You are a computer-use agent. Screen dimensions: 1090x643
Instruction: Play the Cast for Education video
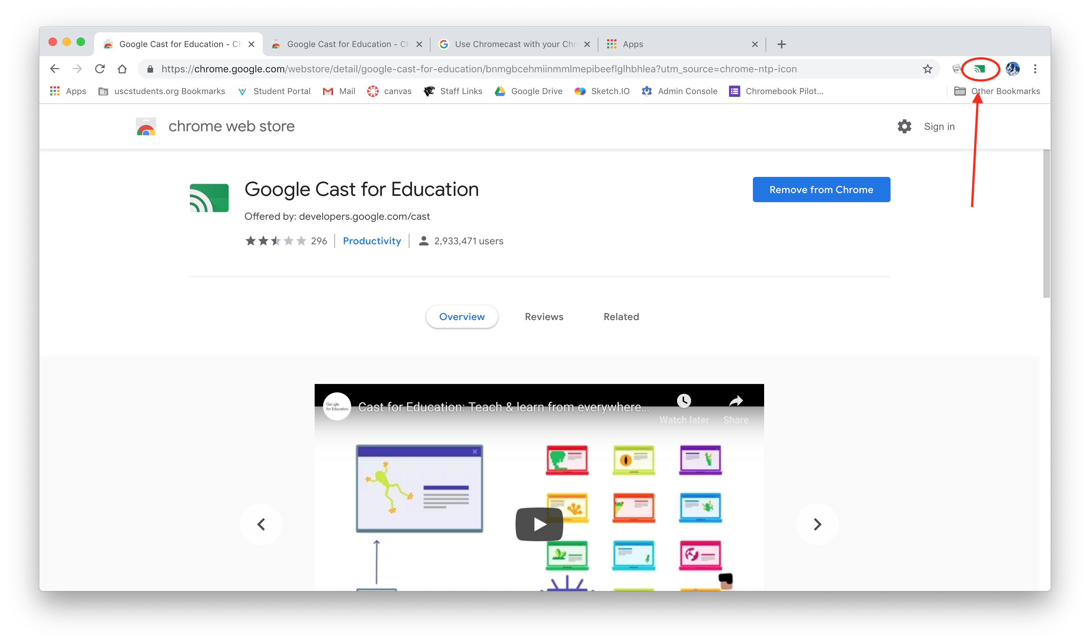(x=539, y=524)
